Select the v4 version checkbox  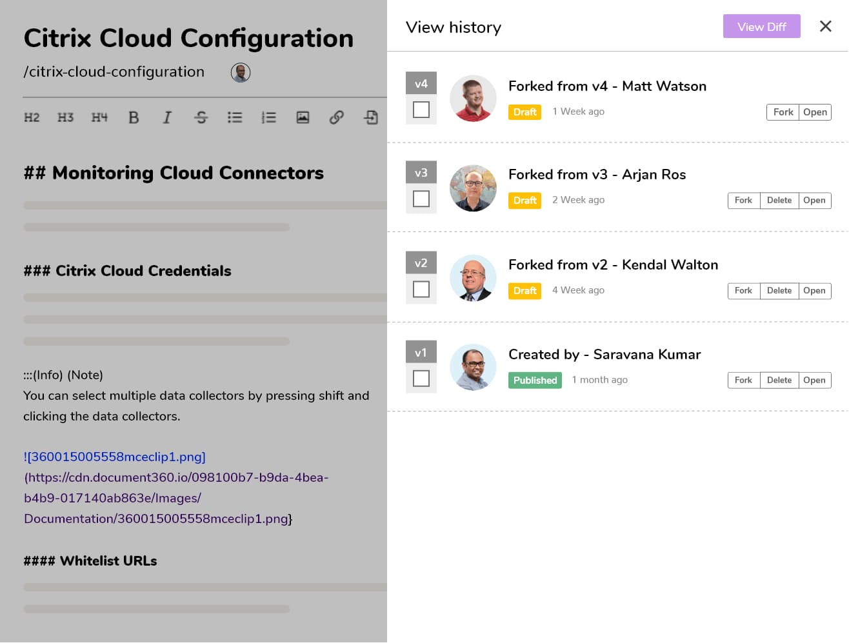coord(421,110)
